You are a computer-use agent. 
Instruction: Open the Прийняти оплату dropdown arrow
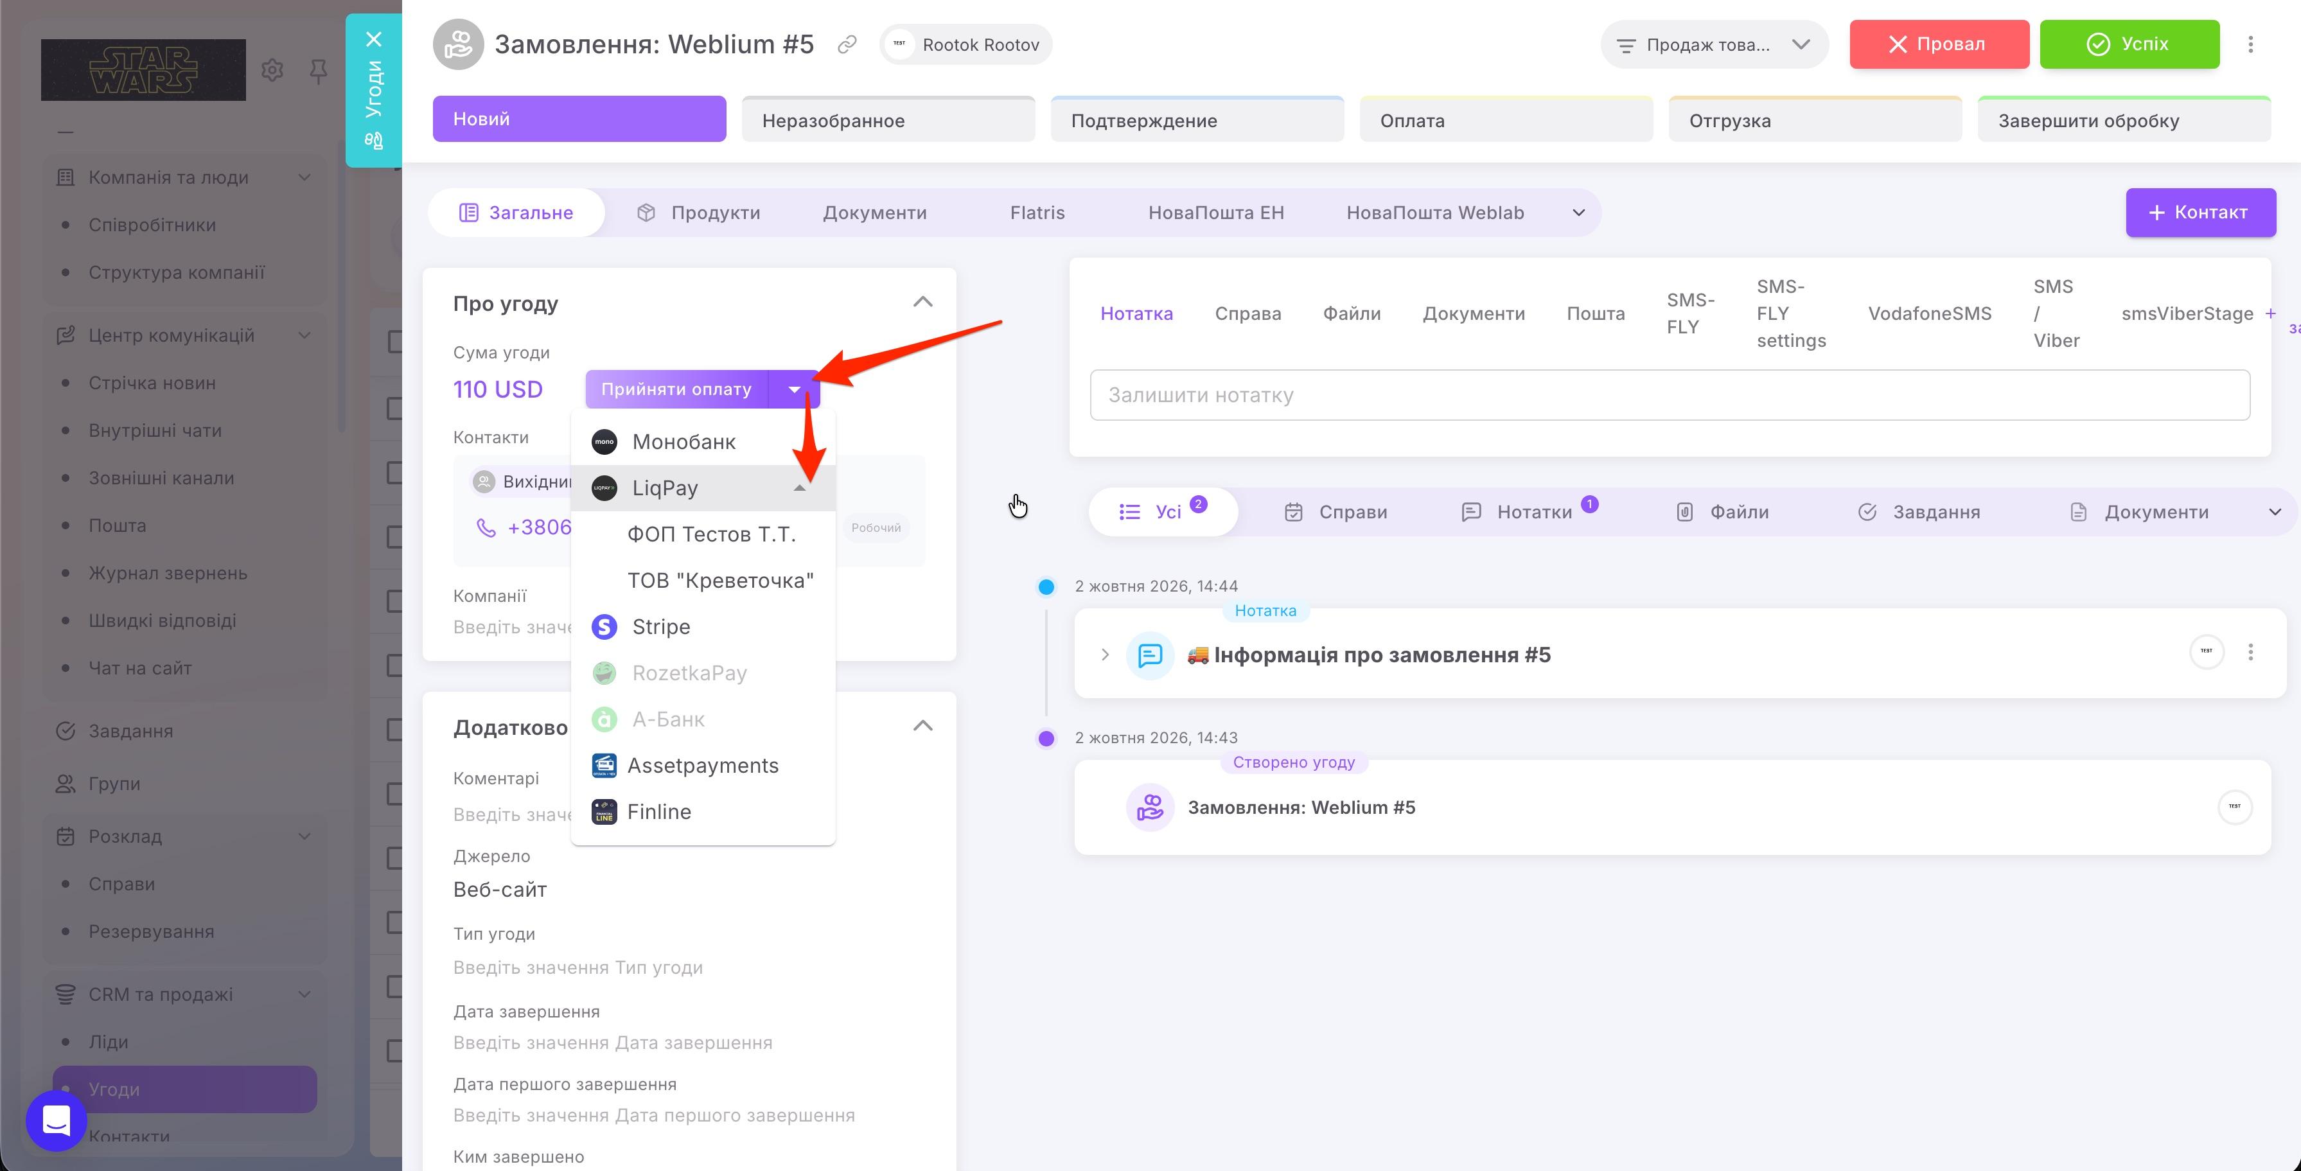coord(794,389)
